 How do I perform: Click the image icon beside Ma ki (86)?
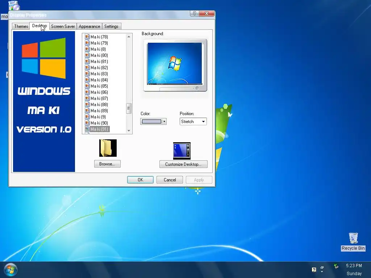point(87,92)
